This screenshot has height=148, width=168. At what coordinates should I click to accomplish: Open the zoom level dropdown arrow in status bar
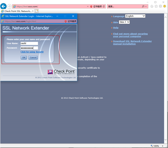coord(163,146)
